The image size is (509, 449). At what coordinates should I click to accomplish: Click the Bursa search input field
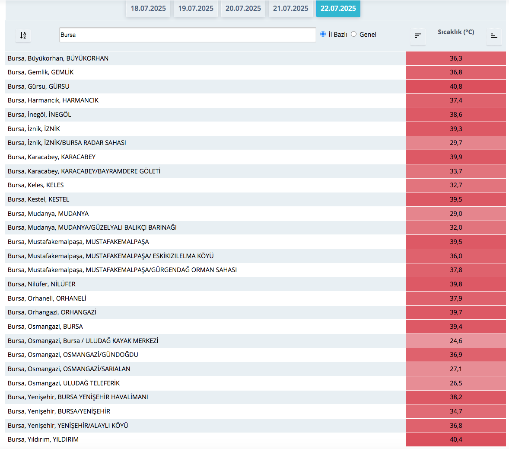point(187,35)
